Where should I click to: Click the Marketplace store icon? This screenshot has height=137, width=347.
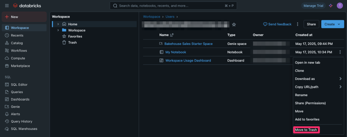coord(7,66)
